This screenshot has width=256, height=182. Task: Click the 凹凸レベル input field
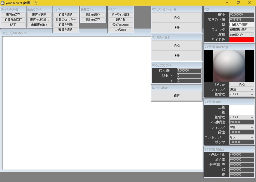[241, 155]
